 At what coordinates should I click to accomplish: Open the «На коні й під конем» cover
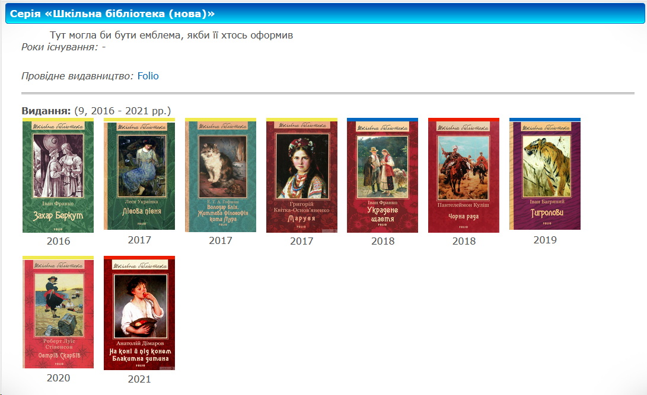click(139, 313)
